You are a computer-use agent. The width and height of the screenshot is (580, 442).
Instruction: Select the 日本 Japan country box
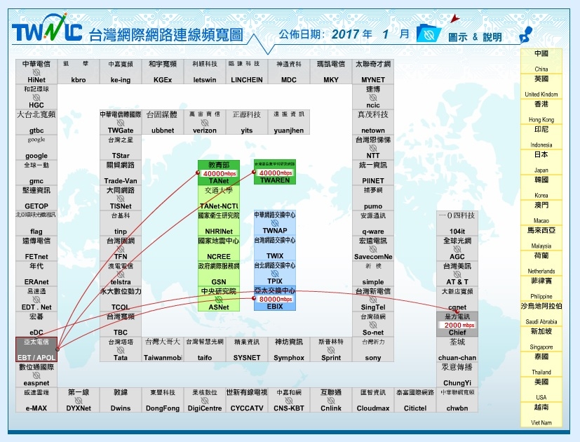point(541,162)
